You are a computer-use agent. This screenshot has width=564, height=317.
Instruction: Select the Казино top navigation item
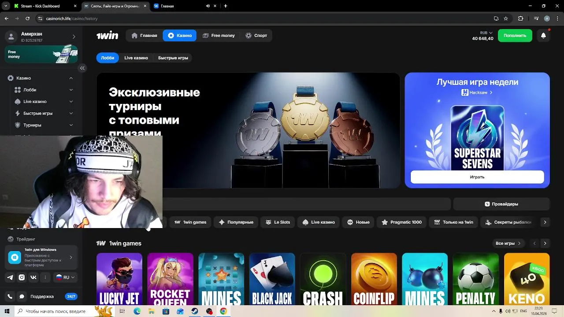point(179,36)
